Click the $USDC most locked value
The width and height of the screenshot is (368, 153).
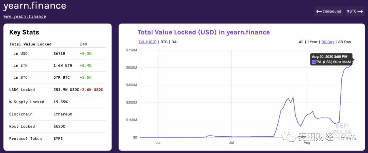(x=59, y=126)
